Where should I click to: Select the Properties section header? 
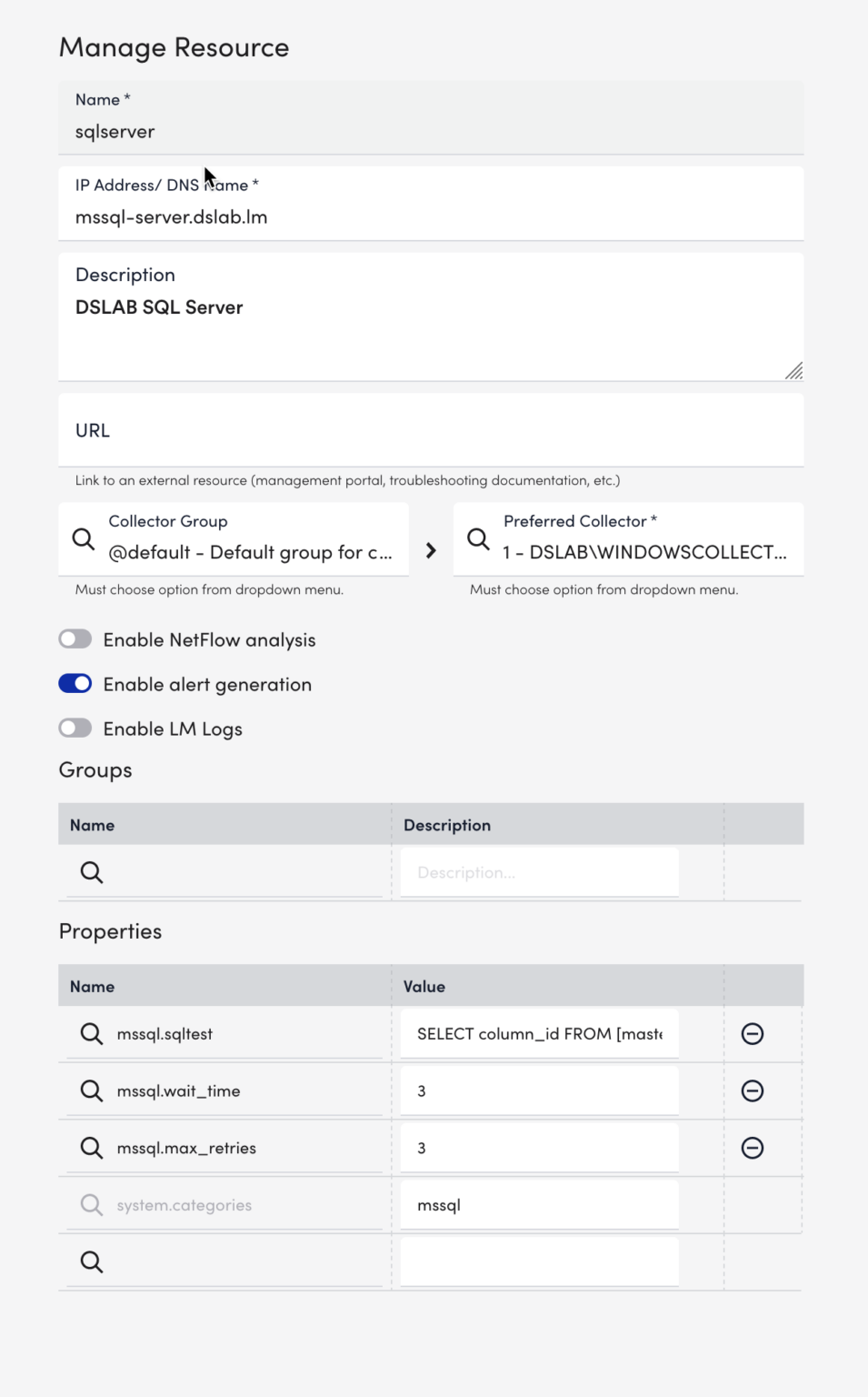point(110,930)
